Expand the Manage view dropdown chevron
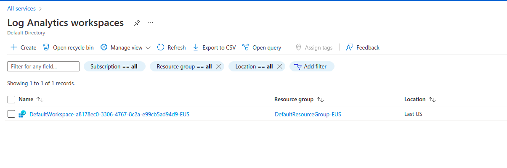507x168 pixels. coord(148,48)
